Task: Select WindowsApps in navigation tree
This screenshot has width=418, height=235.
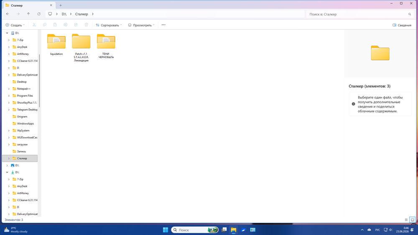Action: click(25, 123)
